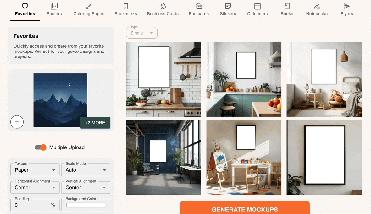Open the Posters tab

[x=54, y=10]
